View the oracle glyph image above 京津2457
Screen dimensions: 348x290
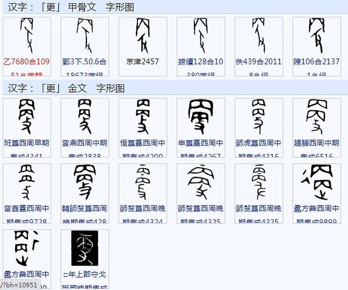pos(142,36)
